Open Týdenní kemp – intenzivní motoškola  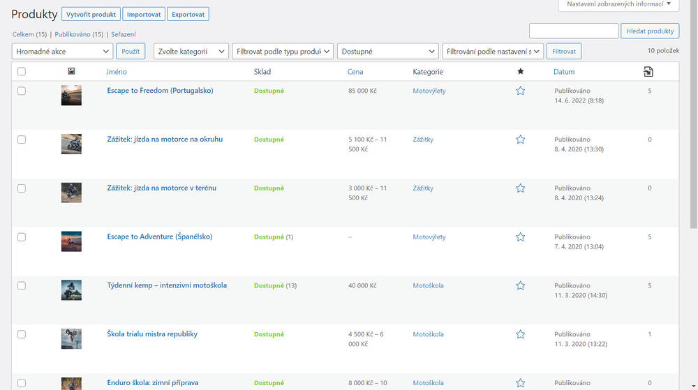click(167, 285)
